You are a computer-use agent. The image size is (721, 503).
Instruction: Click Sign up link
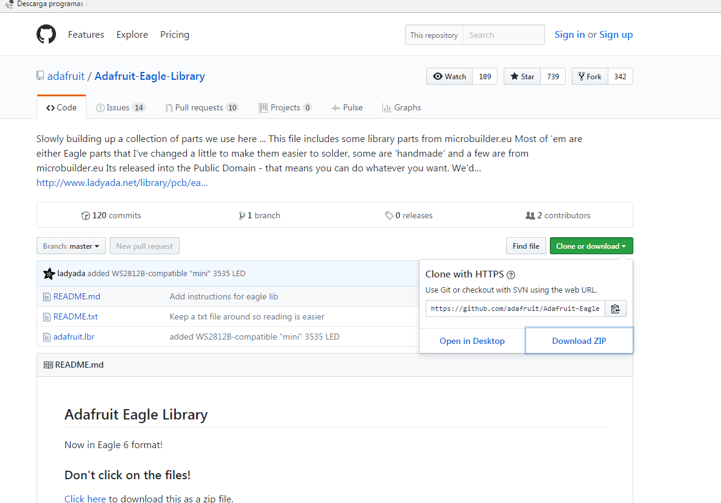coord(616,35)
